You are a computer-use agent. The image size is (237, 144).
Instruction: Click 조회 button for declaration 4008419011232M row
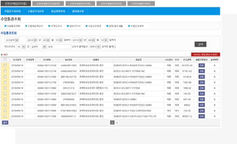[x=201, y=65]
